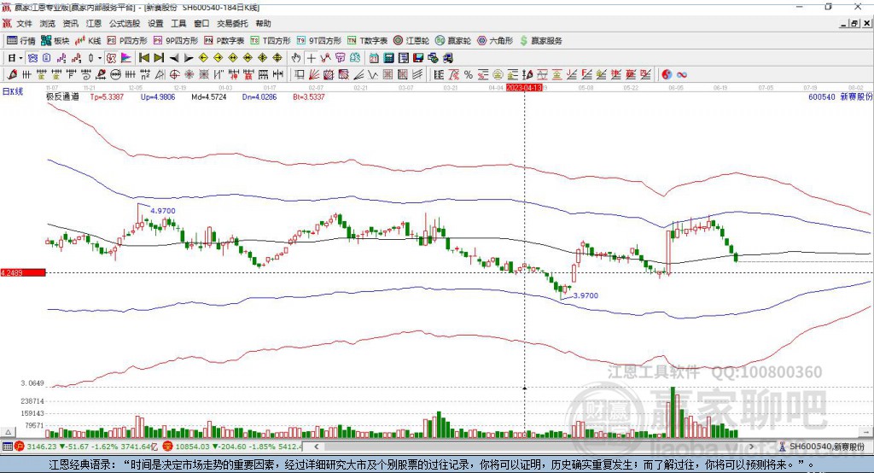Open the 六角形 hexagon tool
This screenshot has width=874, height=473.
[x=495, y=41]
